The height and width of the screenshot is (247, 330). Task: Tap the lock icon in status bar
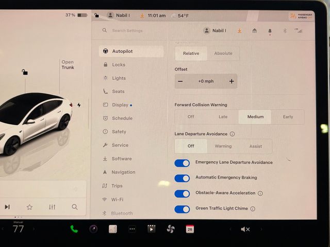tap(96, 15)
